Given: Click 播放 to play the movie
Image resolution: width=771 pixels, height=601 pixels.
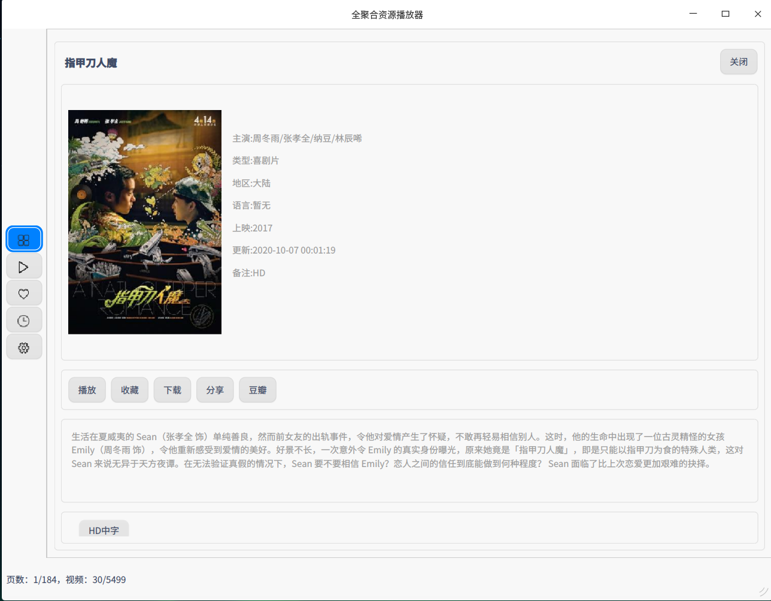Looking at the screenshot, I should click(x=87, y=390).
